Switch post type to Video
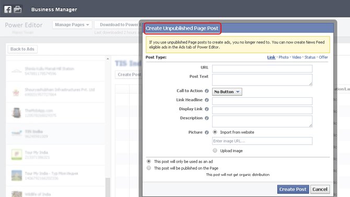The height and width of the screenshot is (197, 350). click(x=296, y=57)
